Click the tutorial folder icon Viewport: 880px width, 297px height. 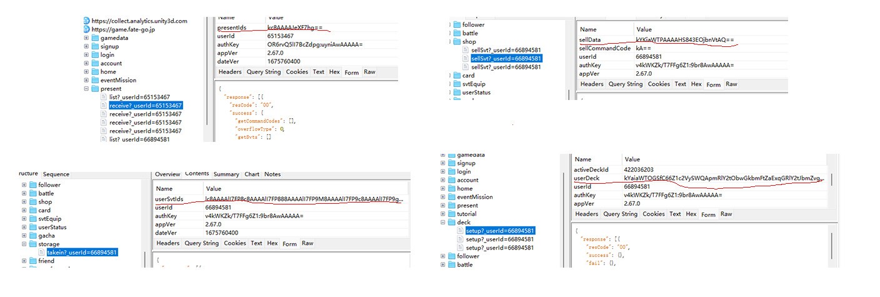[452, 214]
